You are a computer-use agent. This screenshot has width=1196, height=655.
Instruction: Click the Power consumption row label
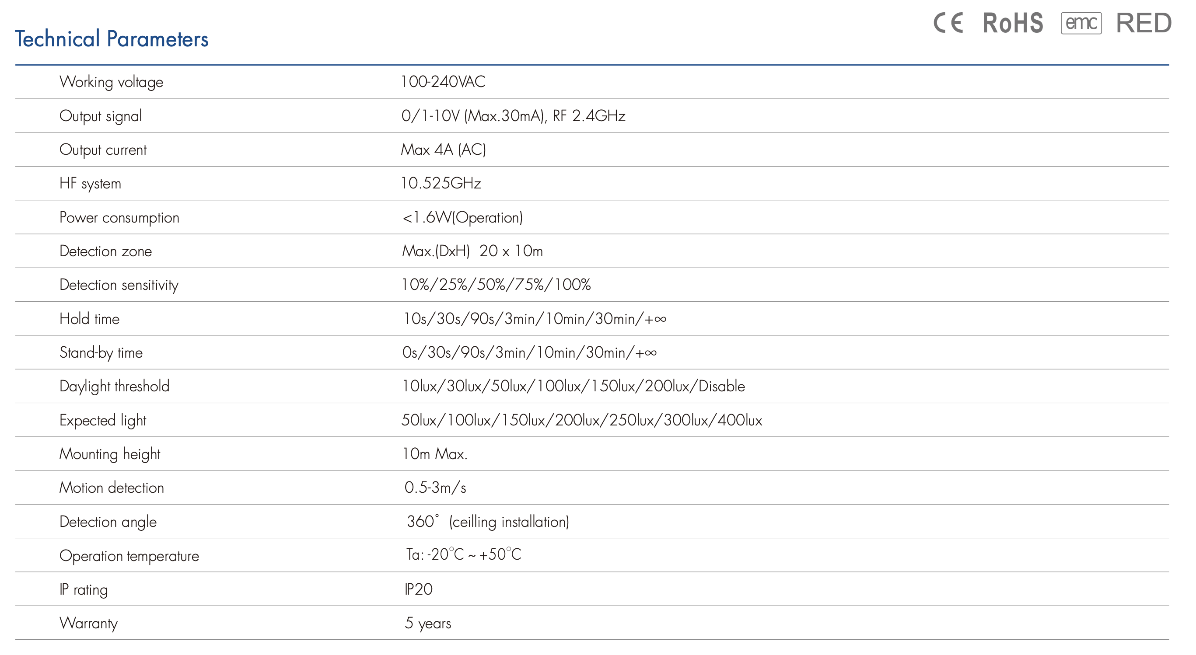point(119,217)
